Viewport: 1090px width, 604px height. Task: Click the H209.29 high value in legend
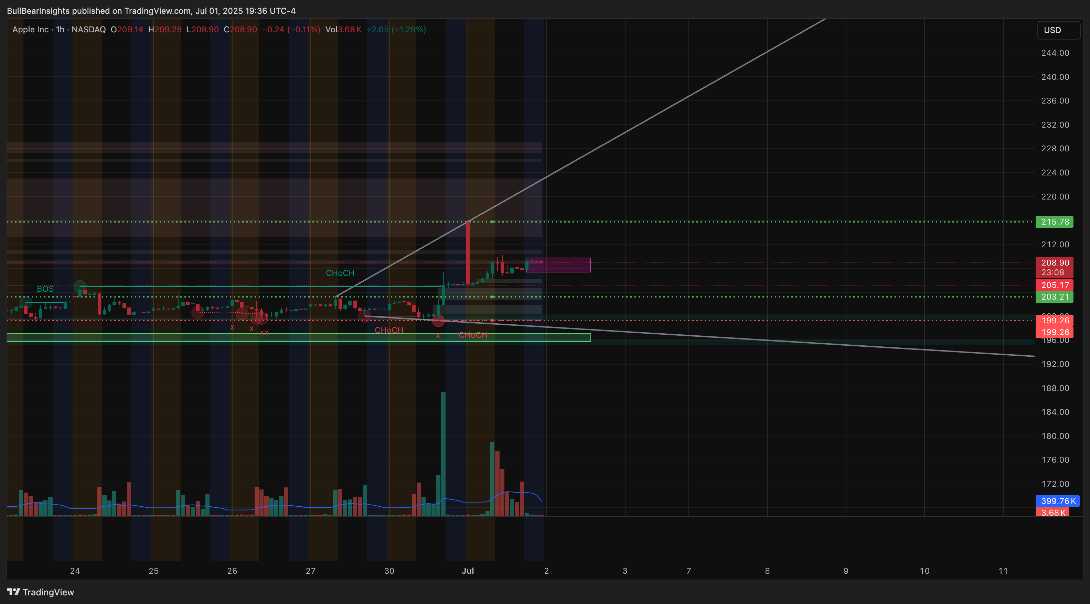164,30
